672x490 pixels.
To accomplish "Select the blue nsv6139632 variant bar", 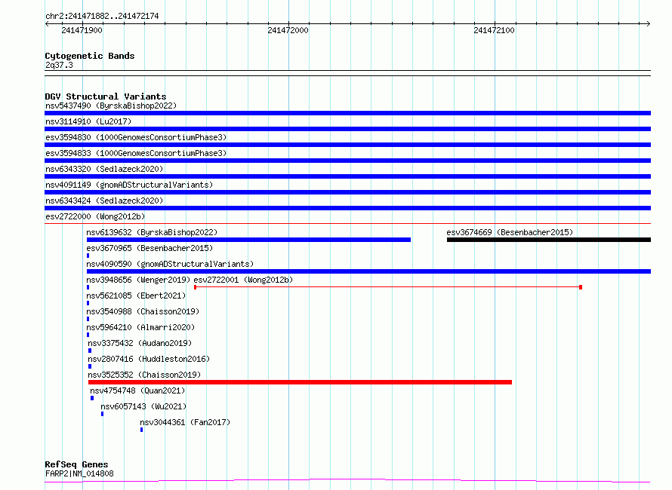I will coord(248,240).
